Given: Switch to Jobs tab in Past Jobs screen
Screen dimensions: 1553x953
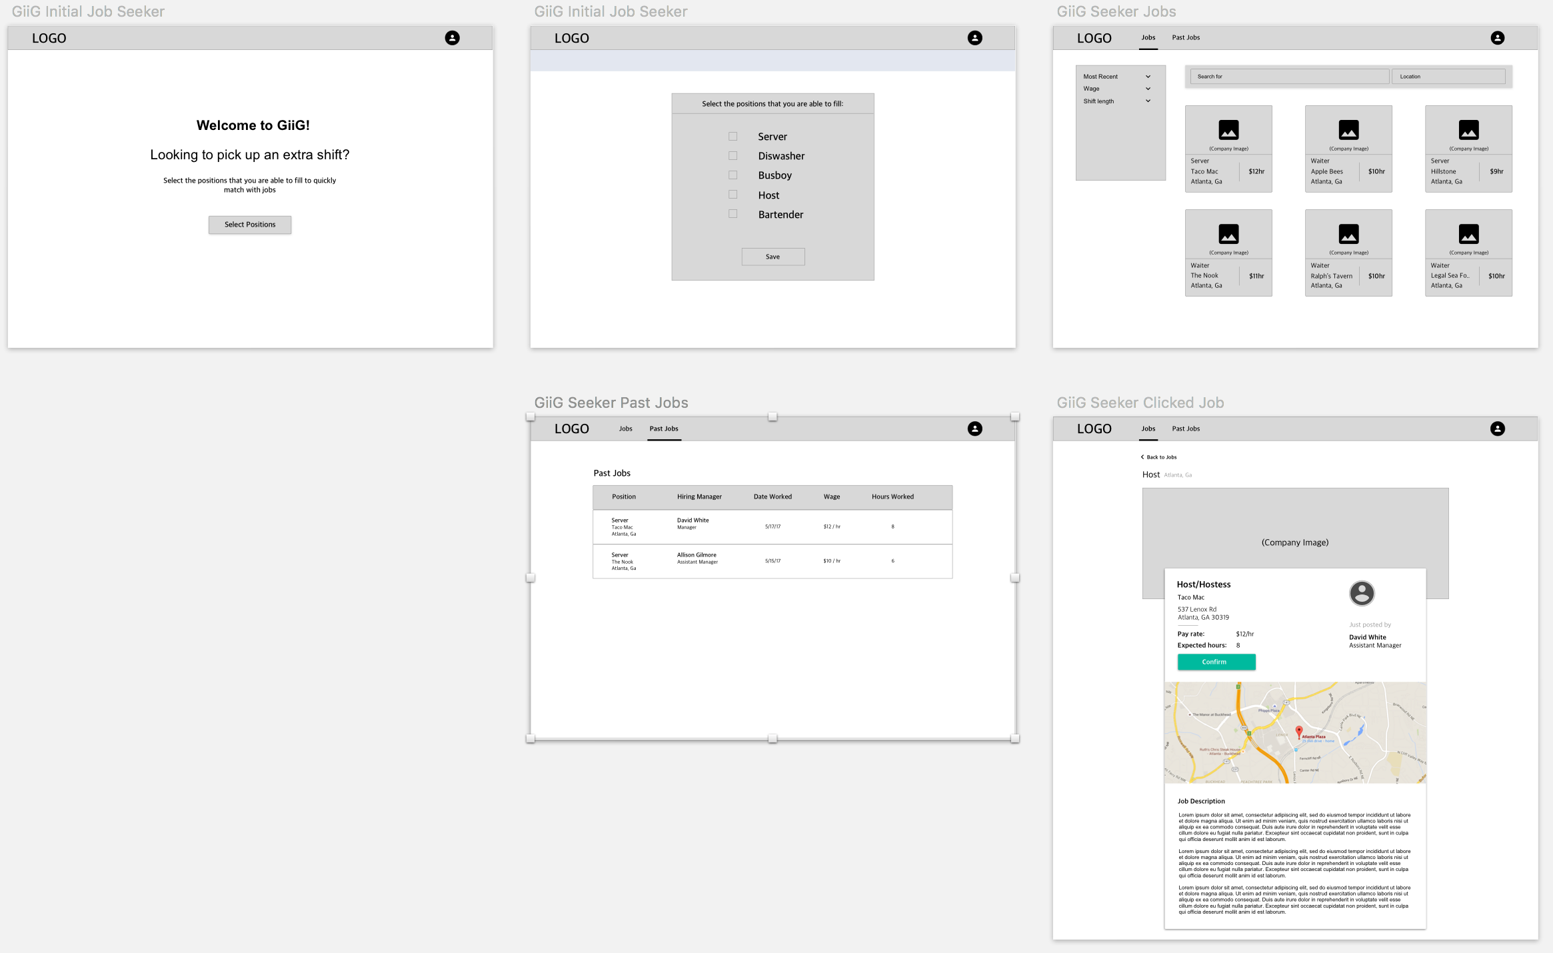Looking at the screenshot, I should coord(625,429).
